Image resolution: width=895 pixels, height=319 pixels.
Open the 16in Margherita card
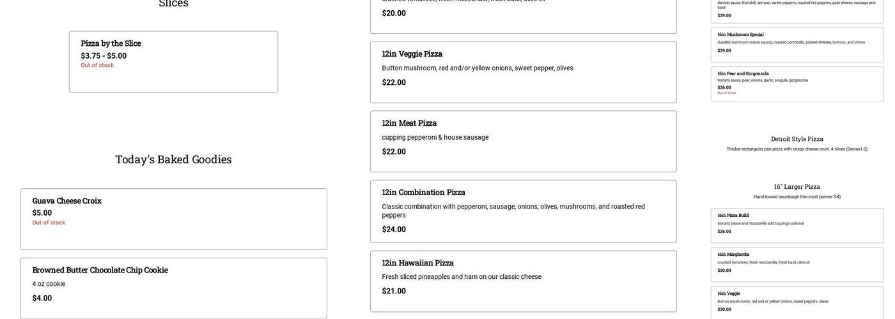pos(797,264)
